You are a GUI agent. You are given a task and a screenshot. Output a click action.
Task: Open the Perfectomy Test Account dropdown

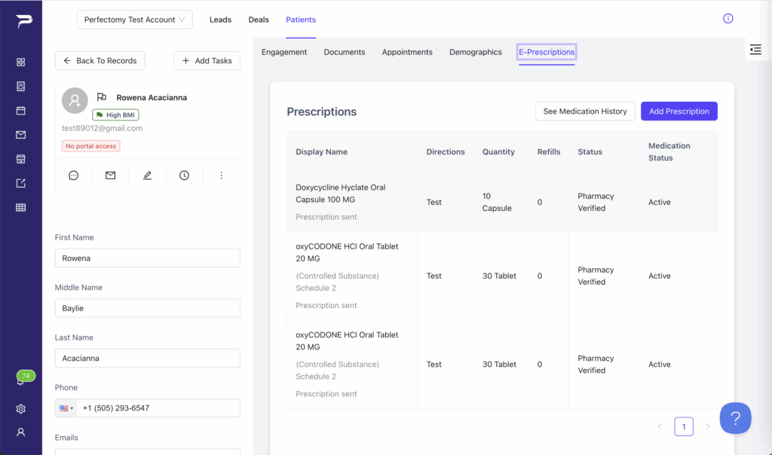point(134,20)
